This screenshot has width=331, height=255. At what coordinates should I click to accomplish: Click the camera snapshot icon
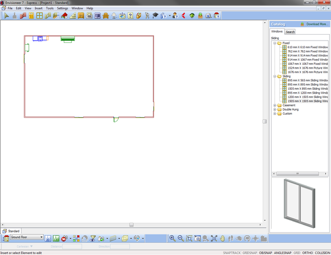pos(101,238)
